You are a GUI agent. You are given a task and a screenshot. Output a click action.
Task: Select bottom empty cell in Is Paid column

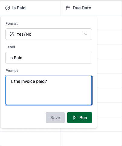pyautogui.click(x=30, y=138)
